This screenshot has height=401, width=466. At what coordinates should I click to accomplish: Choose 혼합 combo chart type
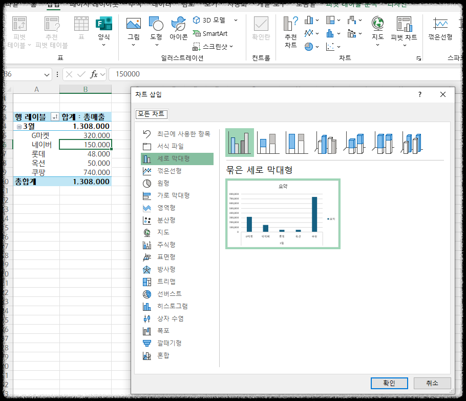point(177,355)
